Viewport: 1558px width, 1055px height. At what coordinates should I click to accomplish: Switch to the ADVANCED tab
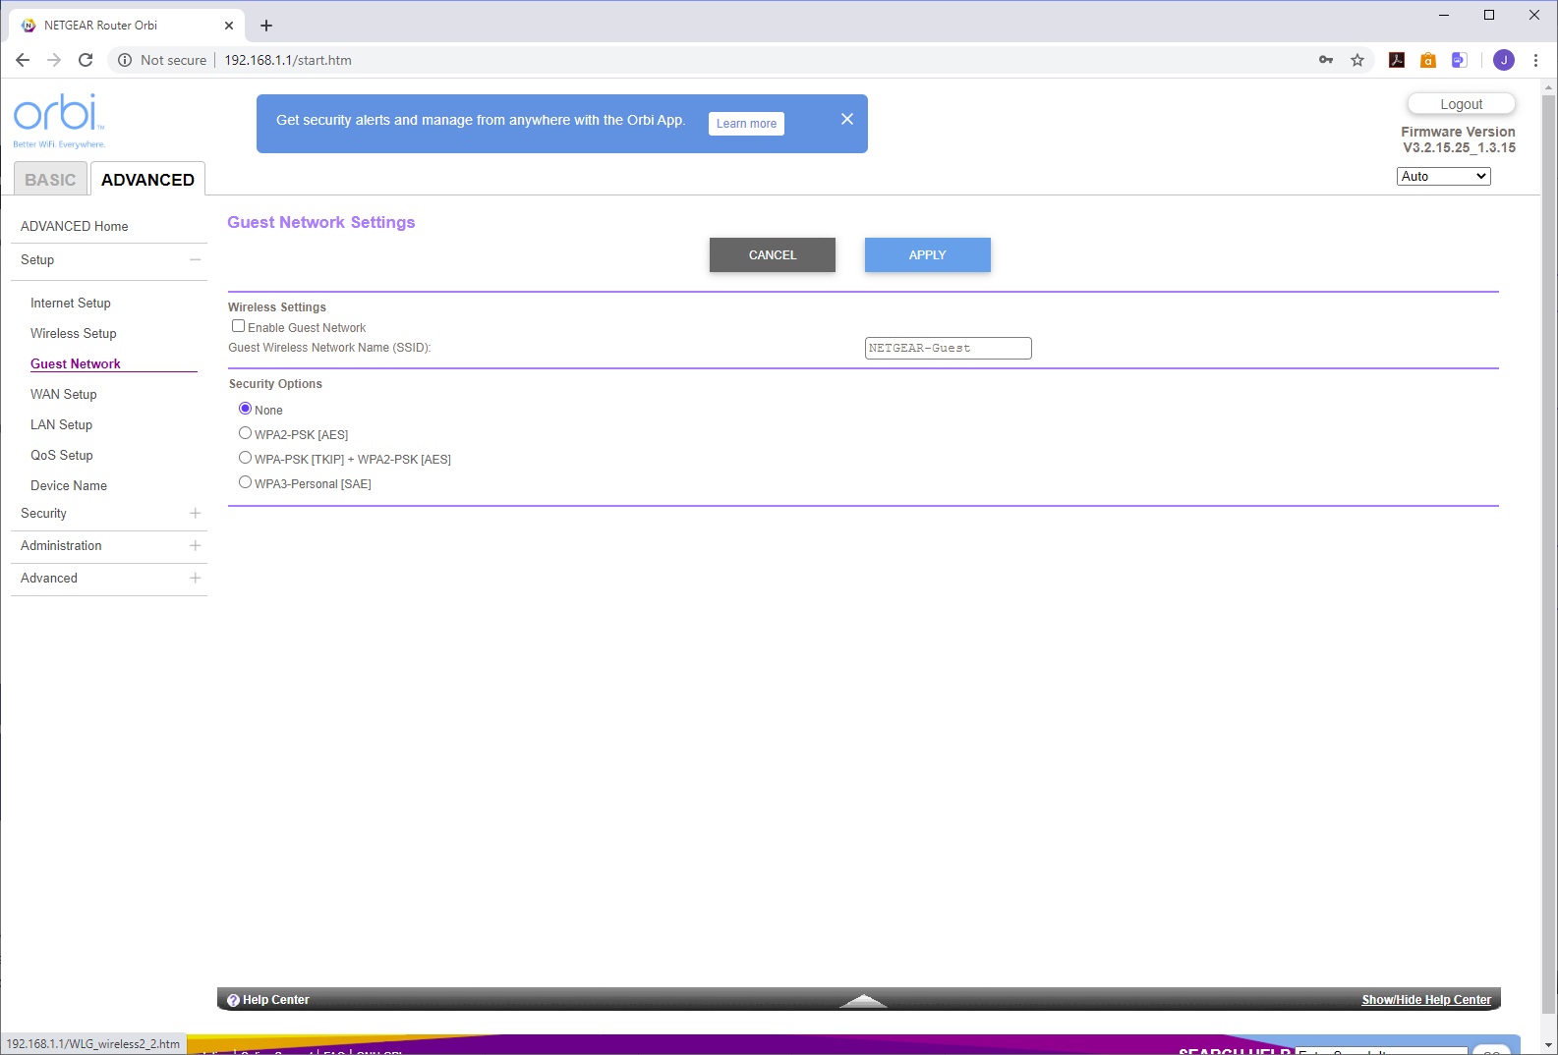(147, 180)
